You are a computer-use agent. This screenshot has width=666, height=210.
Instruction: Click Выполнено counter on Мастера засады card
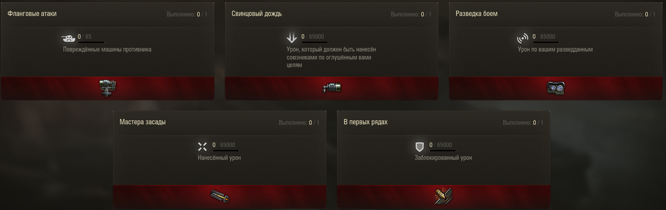coord(299,123)
